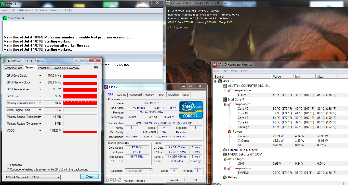Switch to the Caches tab in CPU-Z
The width and height of the screenshot is (348, 185).
tap(122, 95)
